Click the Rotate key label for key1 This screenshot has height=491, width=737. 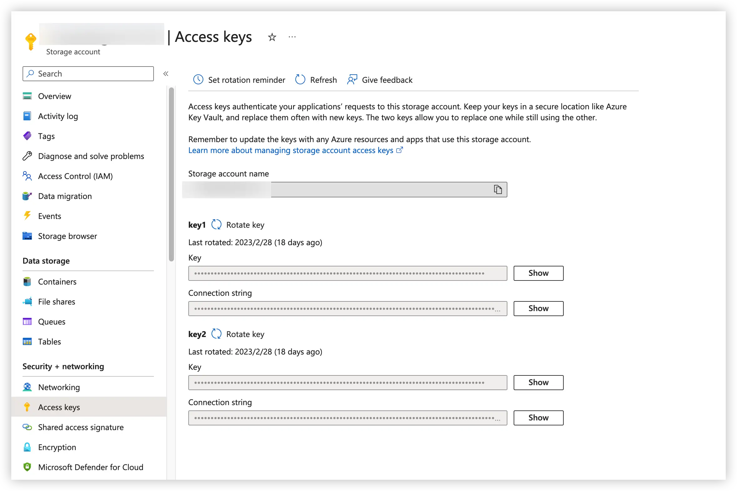point(245,225)
